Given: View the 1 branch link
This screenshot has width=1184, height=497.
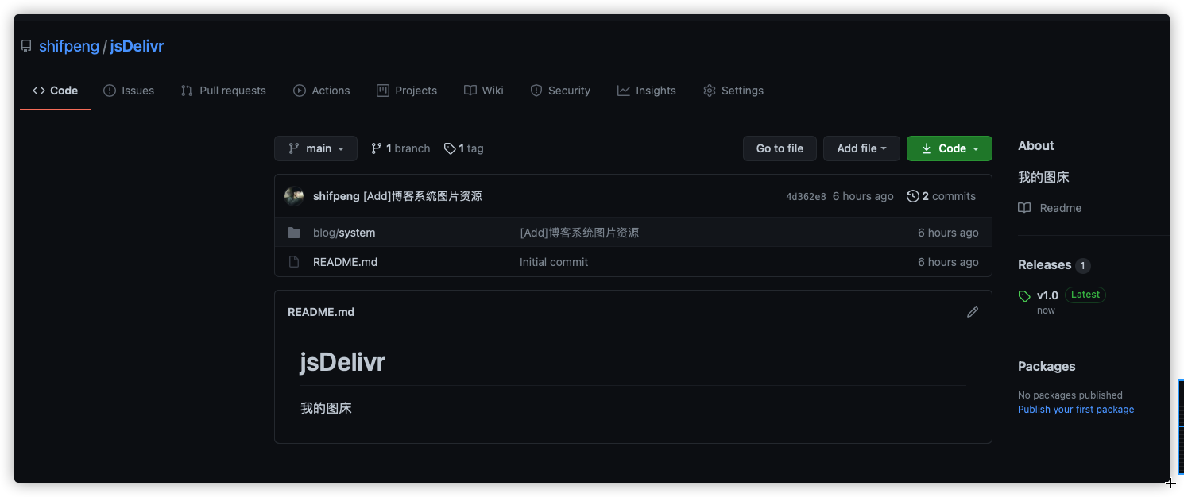Looking at the screenshot, I should point(400,148).
